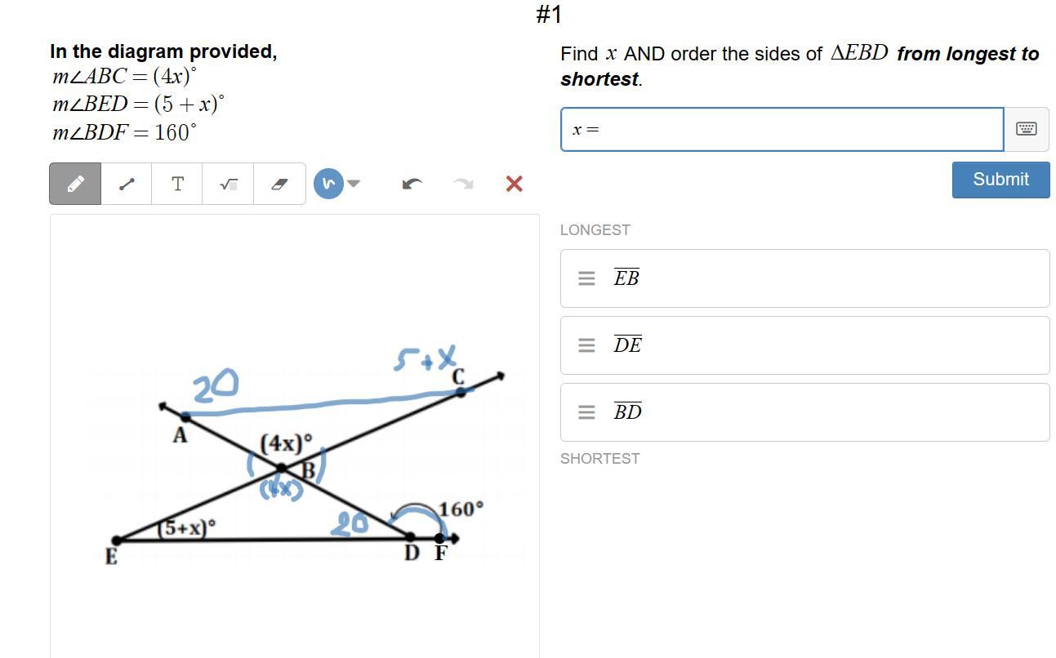Activate the eraser tool
Image resolution: width=1056 pixels, height=658 pixels.
tap(279, 184)
